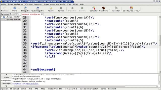Open the Messages tab
Image resolution: width=161 pixels, height=90 pixels.
(6, 83)
